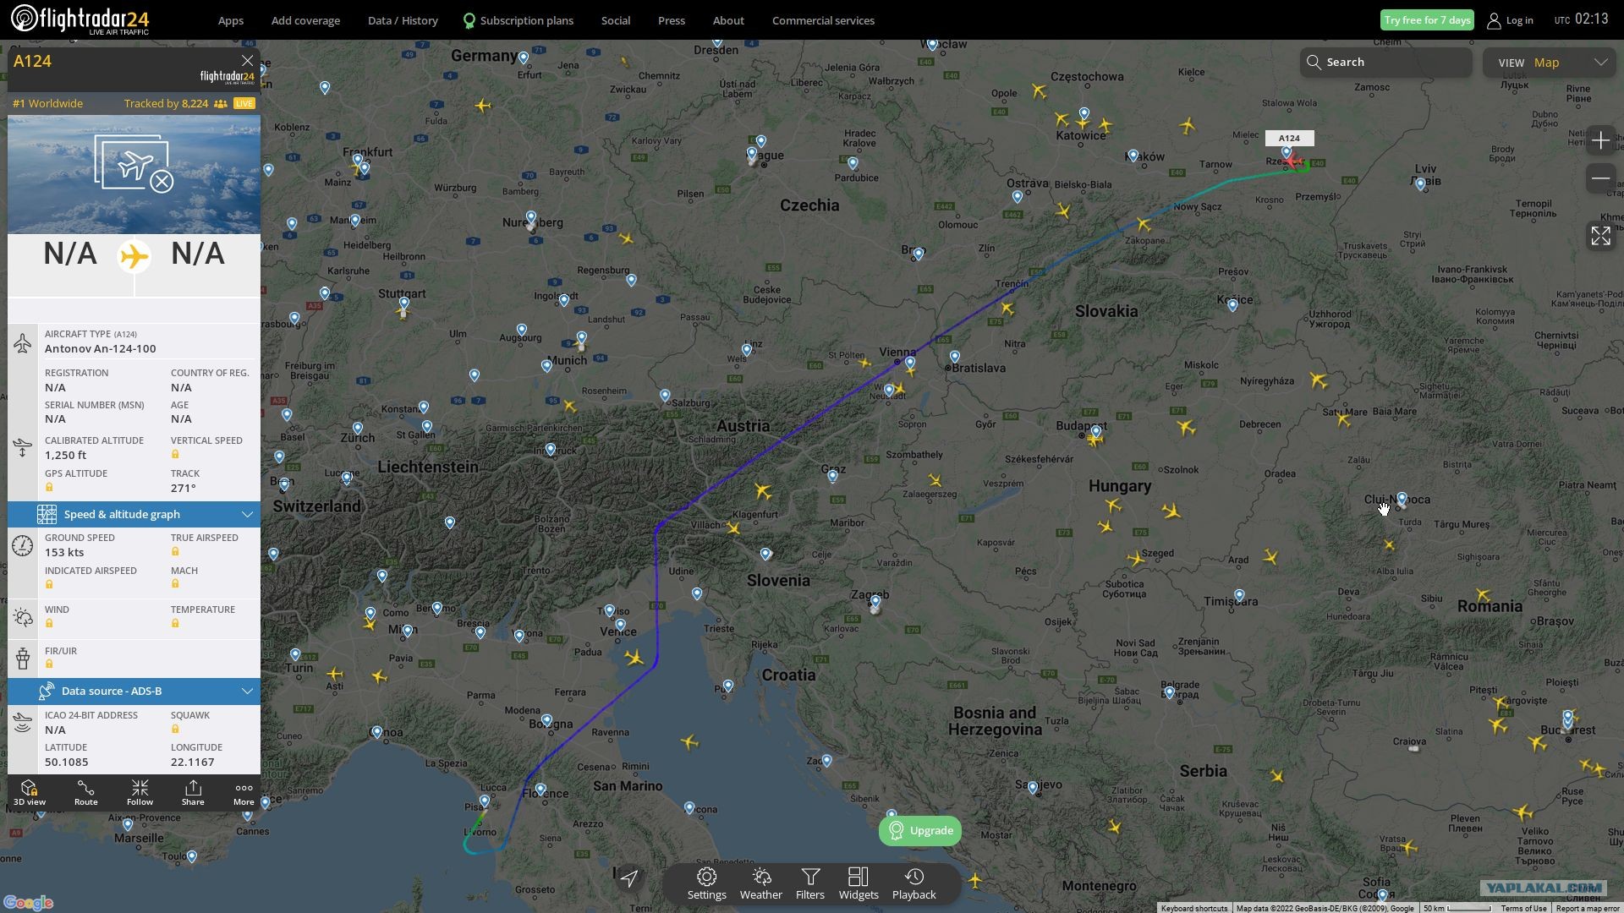Click the yellow plane icon between N/A airports
Viewport: 1624px width, 913px height.
coord(134,256)
